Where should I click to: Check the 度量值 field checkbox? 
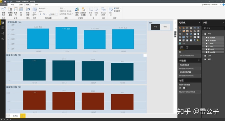coord(207,37)
